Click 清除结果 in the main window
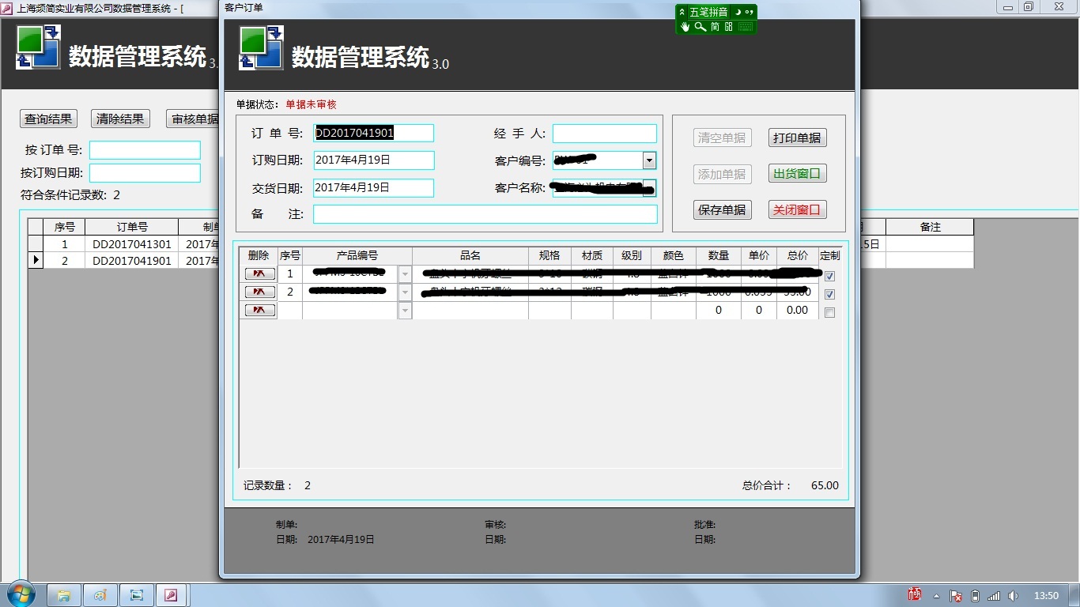This screenshot has height=607, width=1080. coord(120,119)
